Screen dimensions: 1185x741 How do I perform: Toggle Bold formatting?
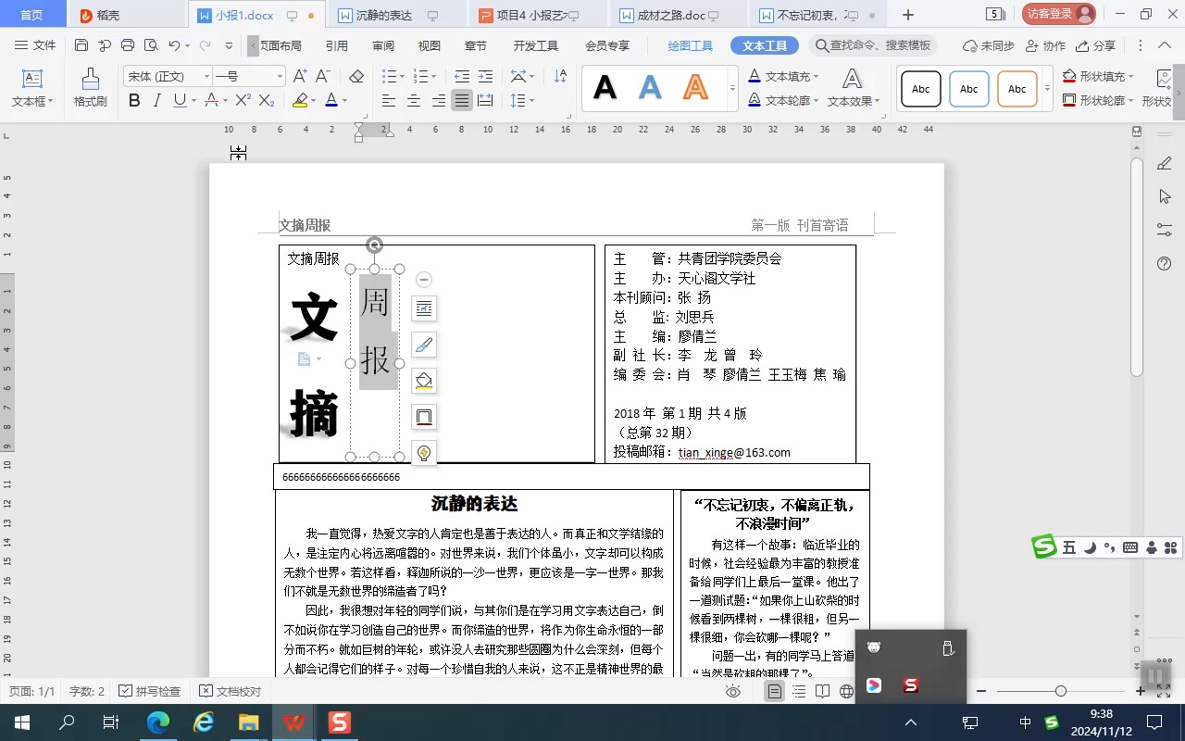[134, 100]
